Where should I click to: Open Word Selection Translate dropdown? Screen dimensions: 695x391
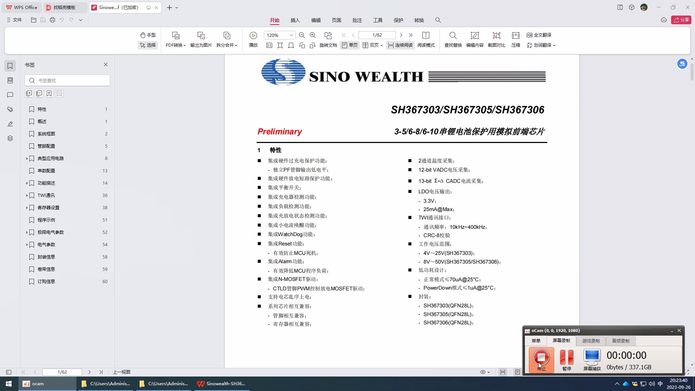[x=541, y=45]
